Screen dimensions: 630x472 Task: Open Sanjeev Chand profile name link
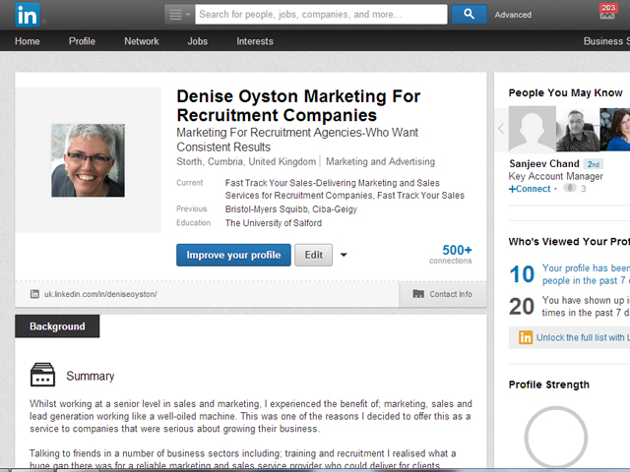click(x=544, y=164)
